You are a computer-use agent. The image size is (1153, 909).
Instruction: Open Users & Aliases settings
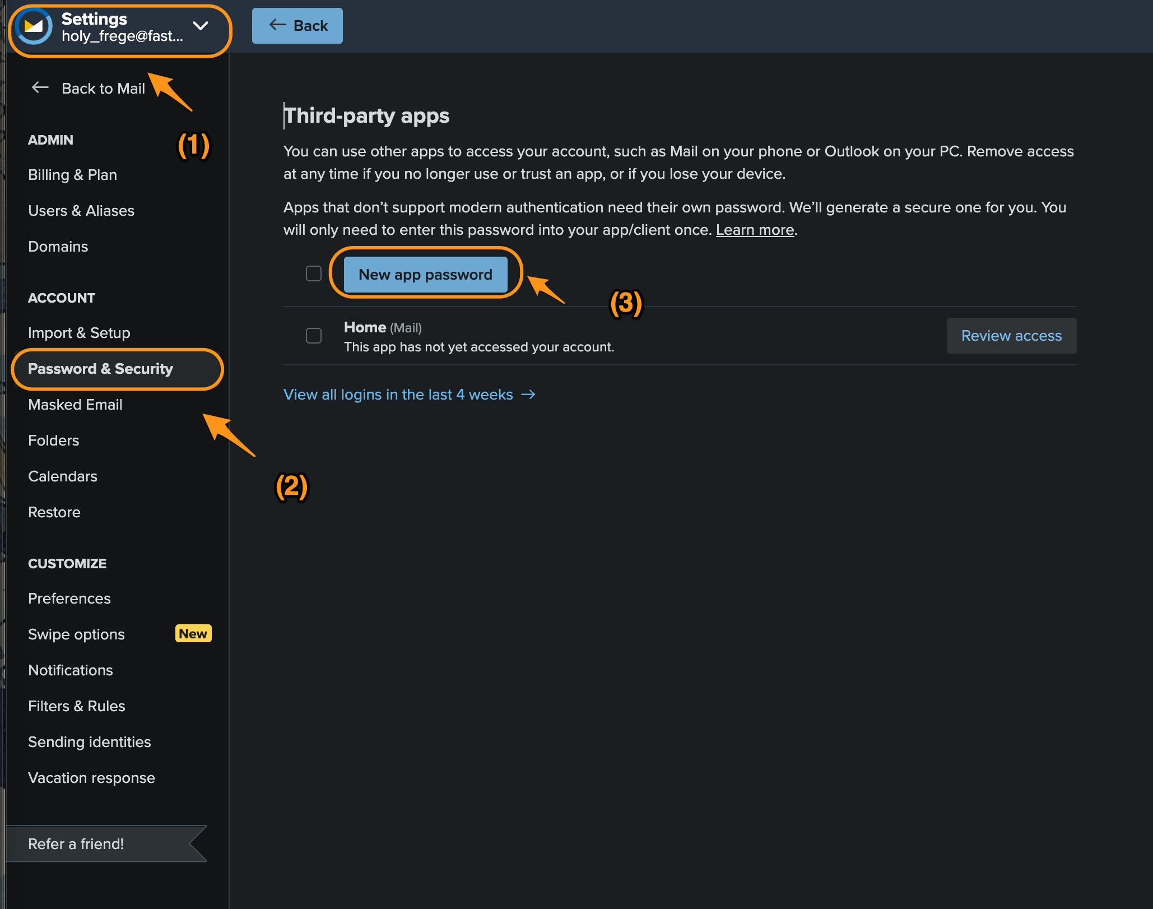(x=81, y=210)
